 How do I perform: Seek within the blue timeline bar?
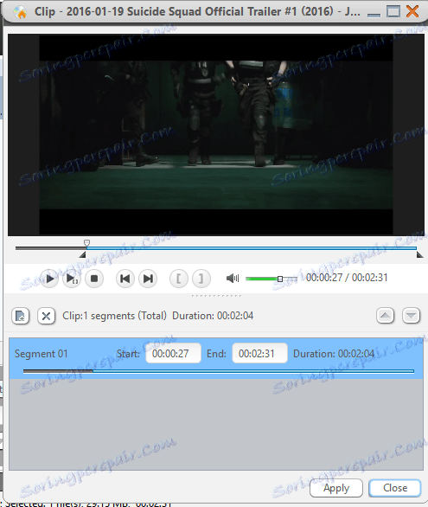tap(252, 248)
